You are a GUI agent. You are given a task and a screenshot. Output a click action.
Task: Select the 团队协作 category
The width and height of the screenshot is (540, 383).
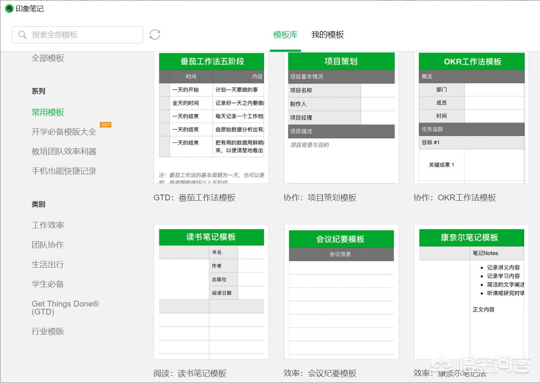(x=47, y=245)
